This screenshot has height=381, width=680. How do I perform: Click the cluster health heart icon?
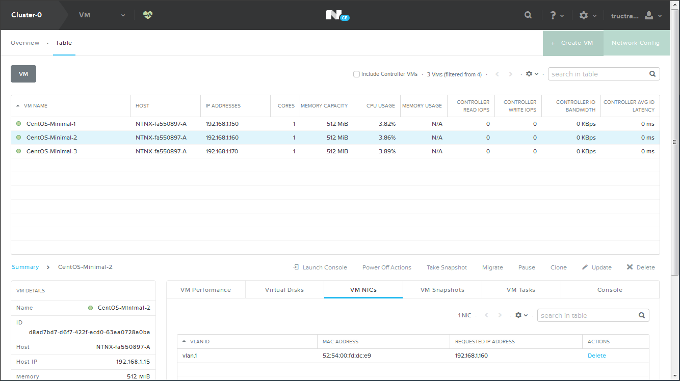[148, 15]
